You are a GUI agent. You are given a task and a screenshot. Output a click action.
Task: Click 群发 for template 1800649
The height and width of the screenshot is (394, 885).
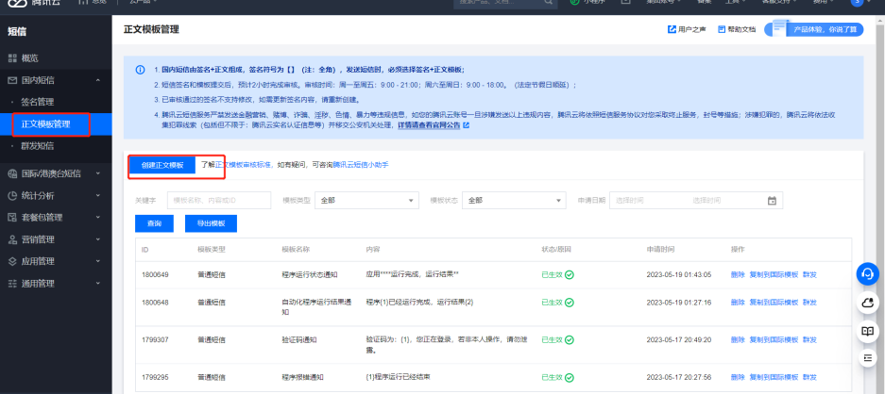point(810,274)
